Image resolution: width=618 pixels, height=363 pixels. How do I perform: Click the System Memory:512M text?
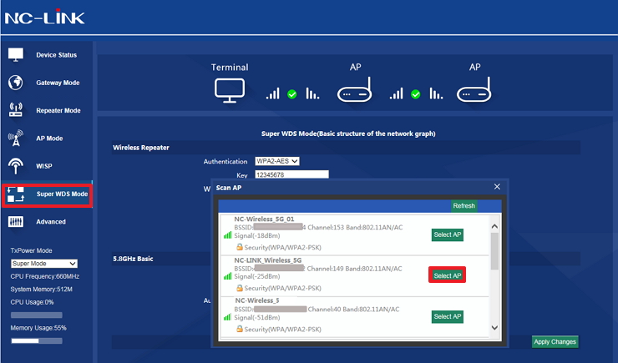tap(42, 290)
